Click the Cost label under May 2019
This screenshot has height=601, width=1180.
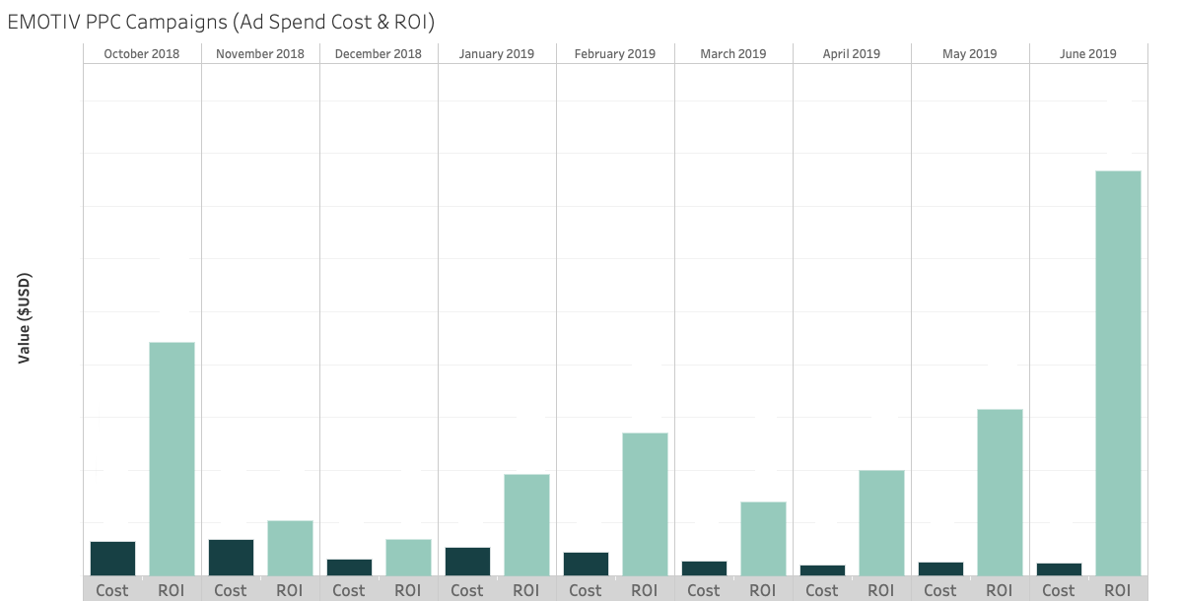coord(939,590)
